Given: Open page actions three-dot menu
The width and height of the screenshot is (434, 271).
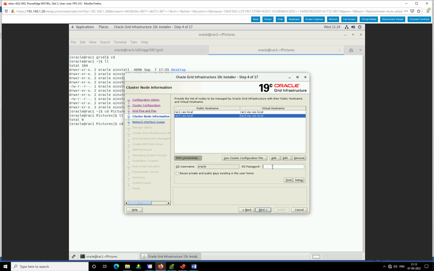Looking at the screenshot, I should click(x=406, y=11).
